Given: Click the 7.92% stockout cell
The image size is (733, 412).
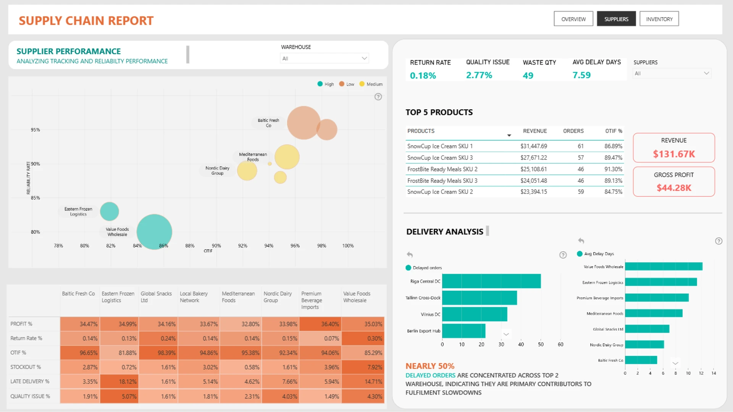Looking at the screenshot, I should (363, 367).
